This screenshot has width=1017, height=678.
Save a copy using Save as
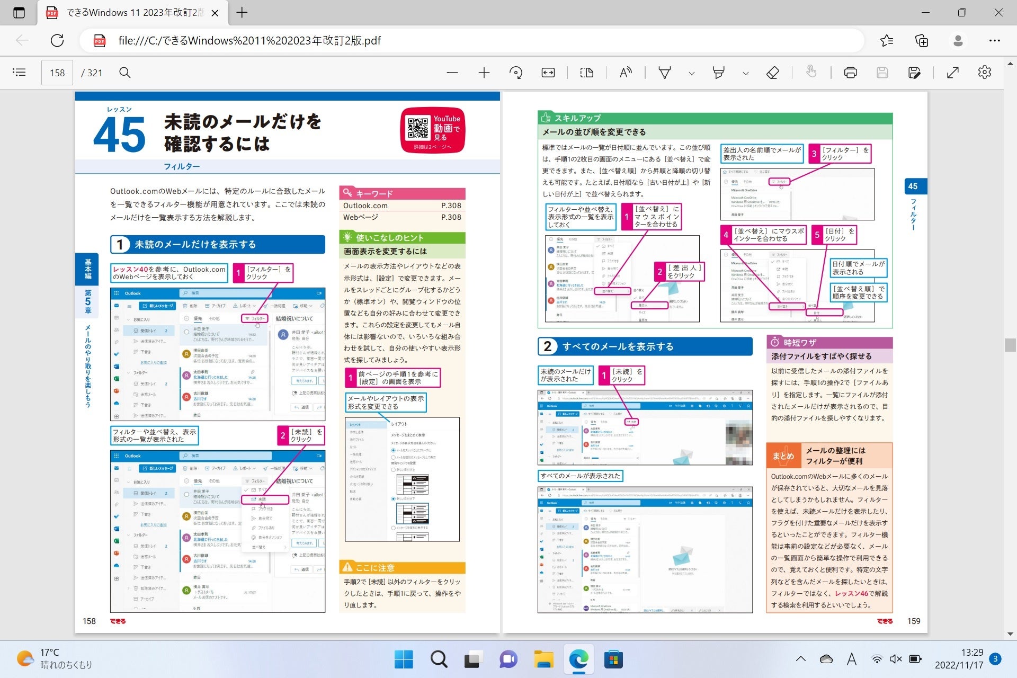coord(914,73)
